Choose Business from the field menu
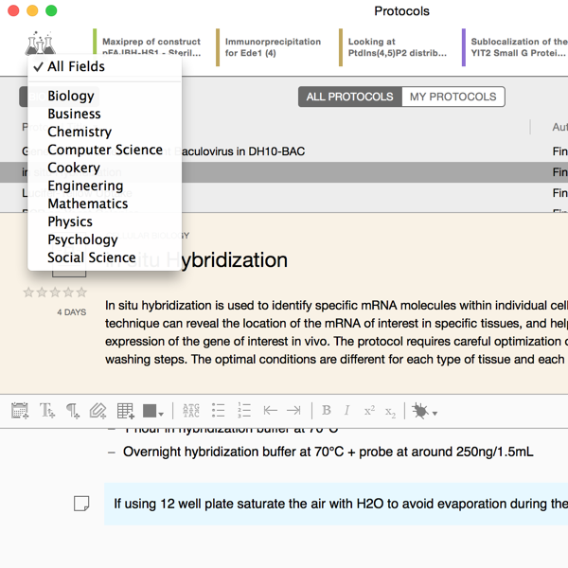This screenshot has height=568, width=568. point(105,114)
